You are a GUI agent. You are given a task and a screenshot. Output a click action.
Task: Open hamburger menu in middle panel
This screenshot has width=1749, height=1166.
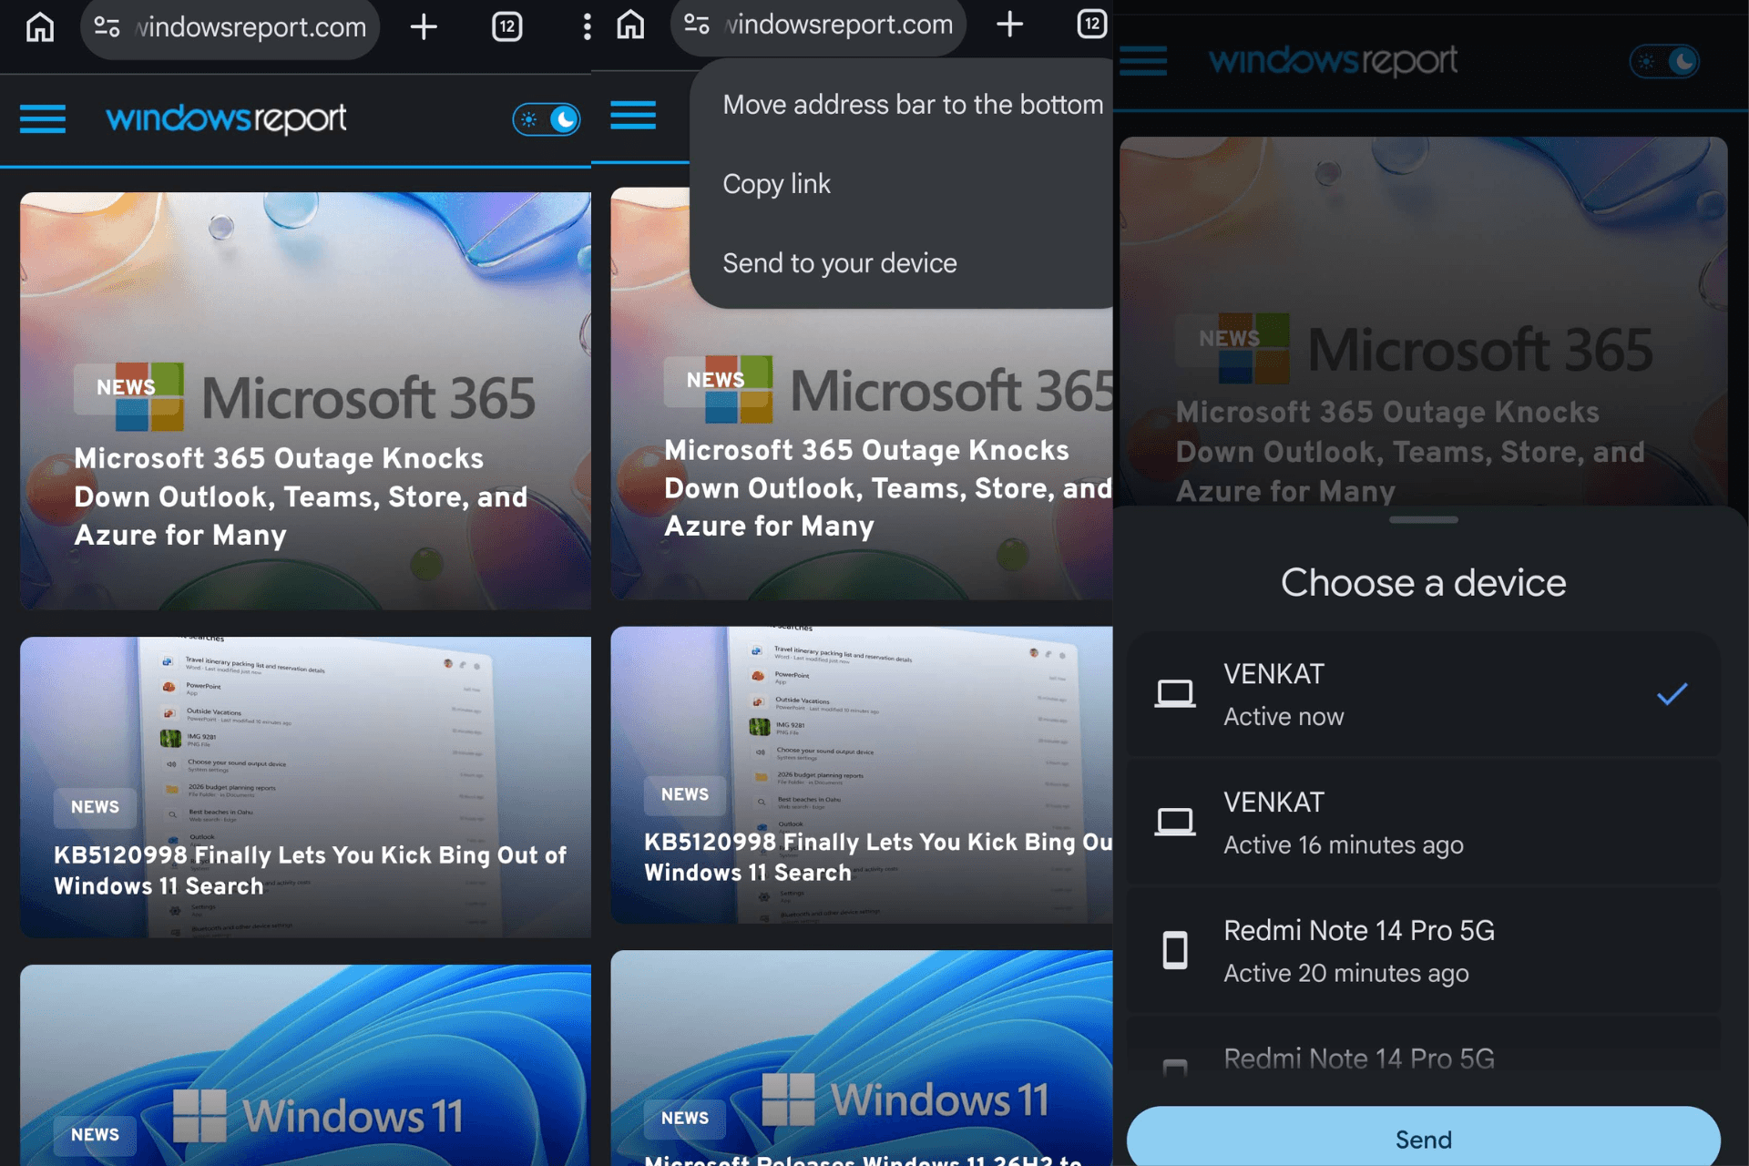(633, 116)
